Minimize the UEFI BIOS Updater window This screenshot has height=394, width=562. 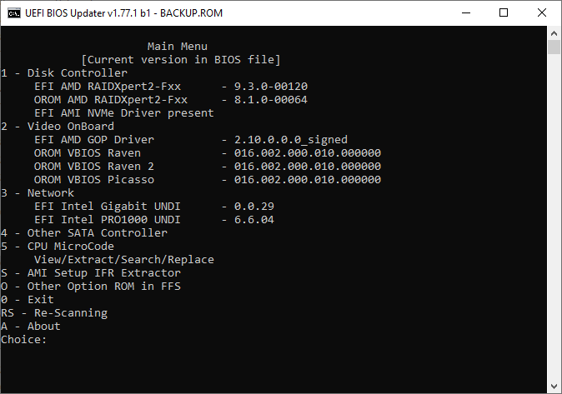click(464, 12)
